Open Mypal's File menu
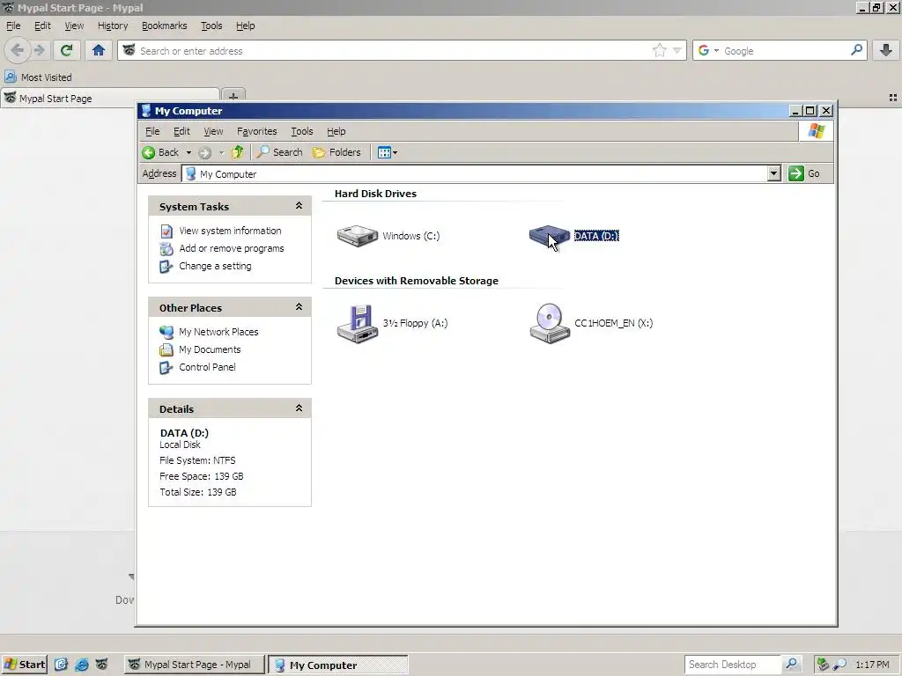The image size is (902, 676). pos(13,26)
